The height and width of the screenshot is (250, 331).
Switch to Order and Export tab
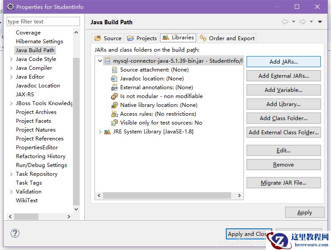pyautogui.click(x=227, y=38)
